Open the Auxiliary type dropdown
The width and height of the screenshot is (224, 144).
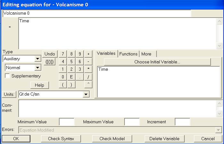point(38,59)
